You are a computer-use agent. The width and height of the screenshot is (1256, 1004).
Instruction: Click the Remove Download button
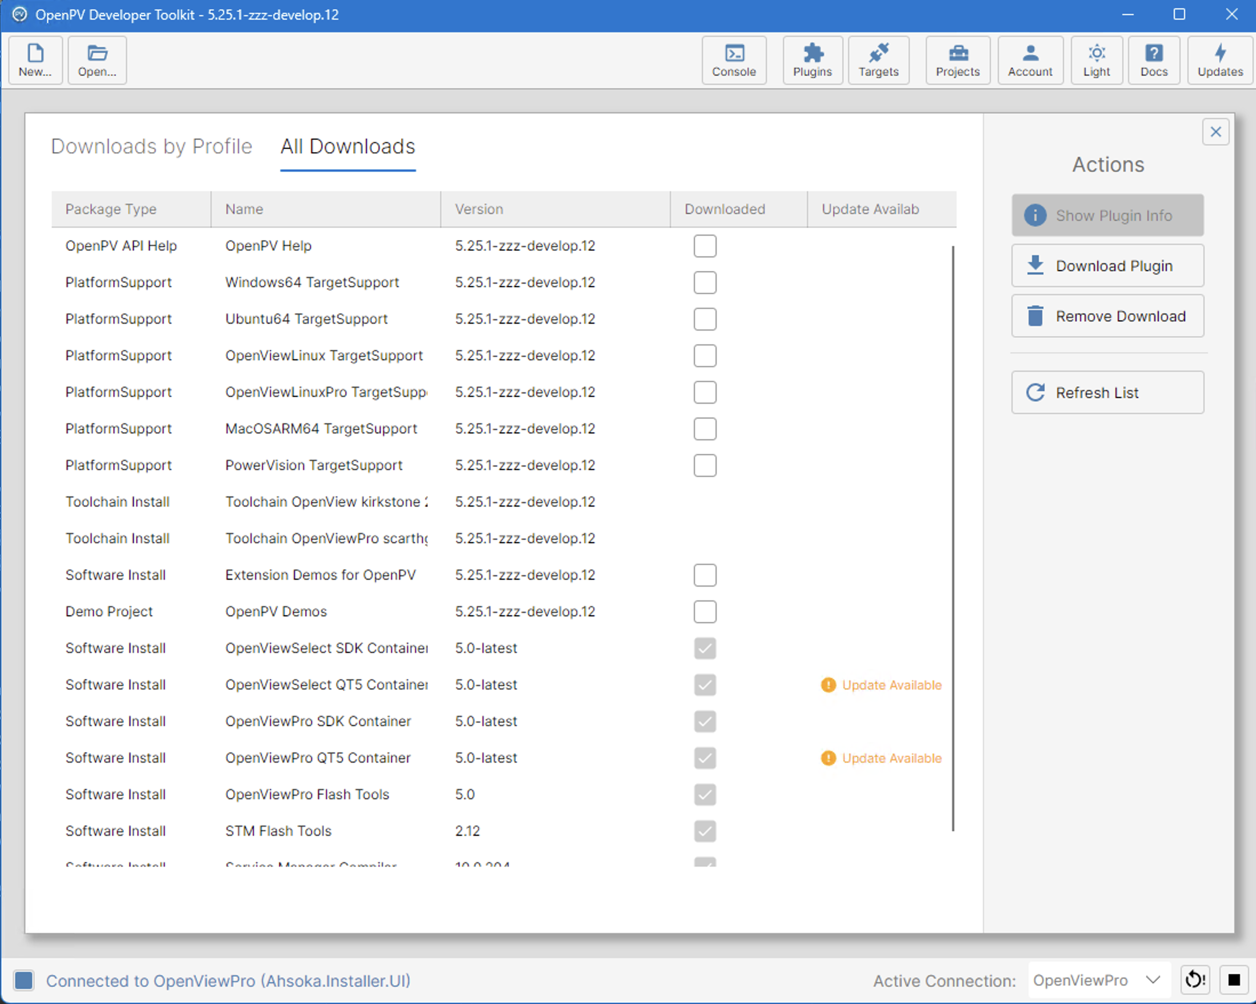tap(1107, 316)
